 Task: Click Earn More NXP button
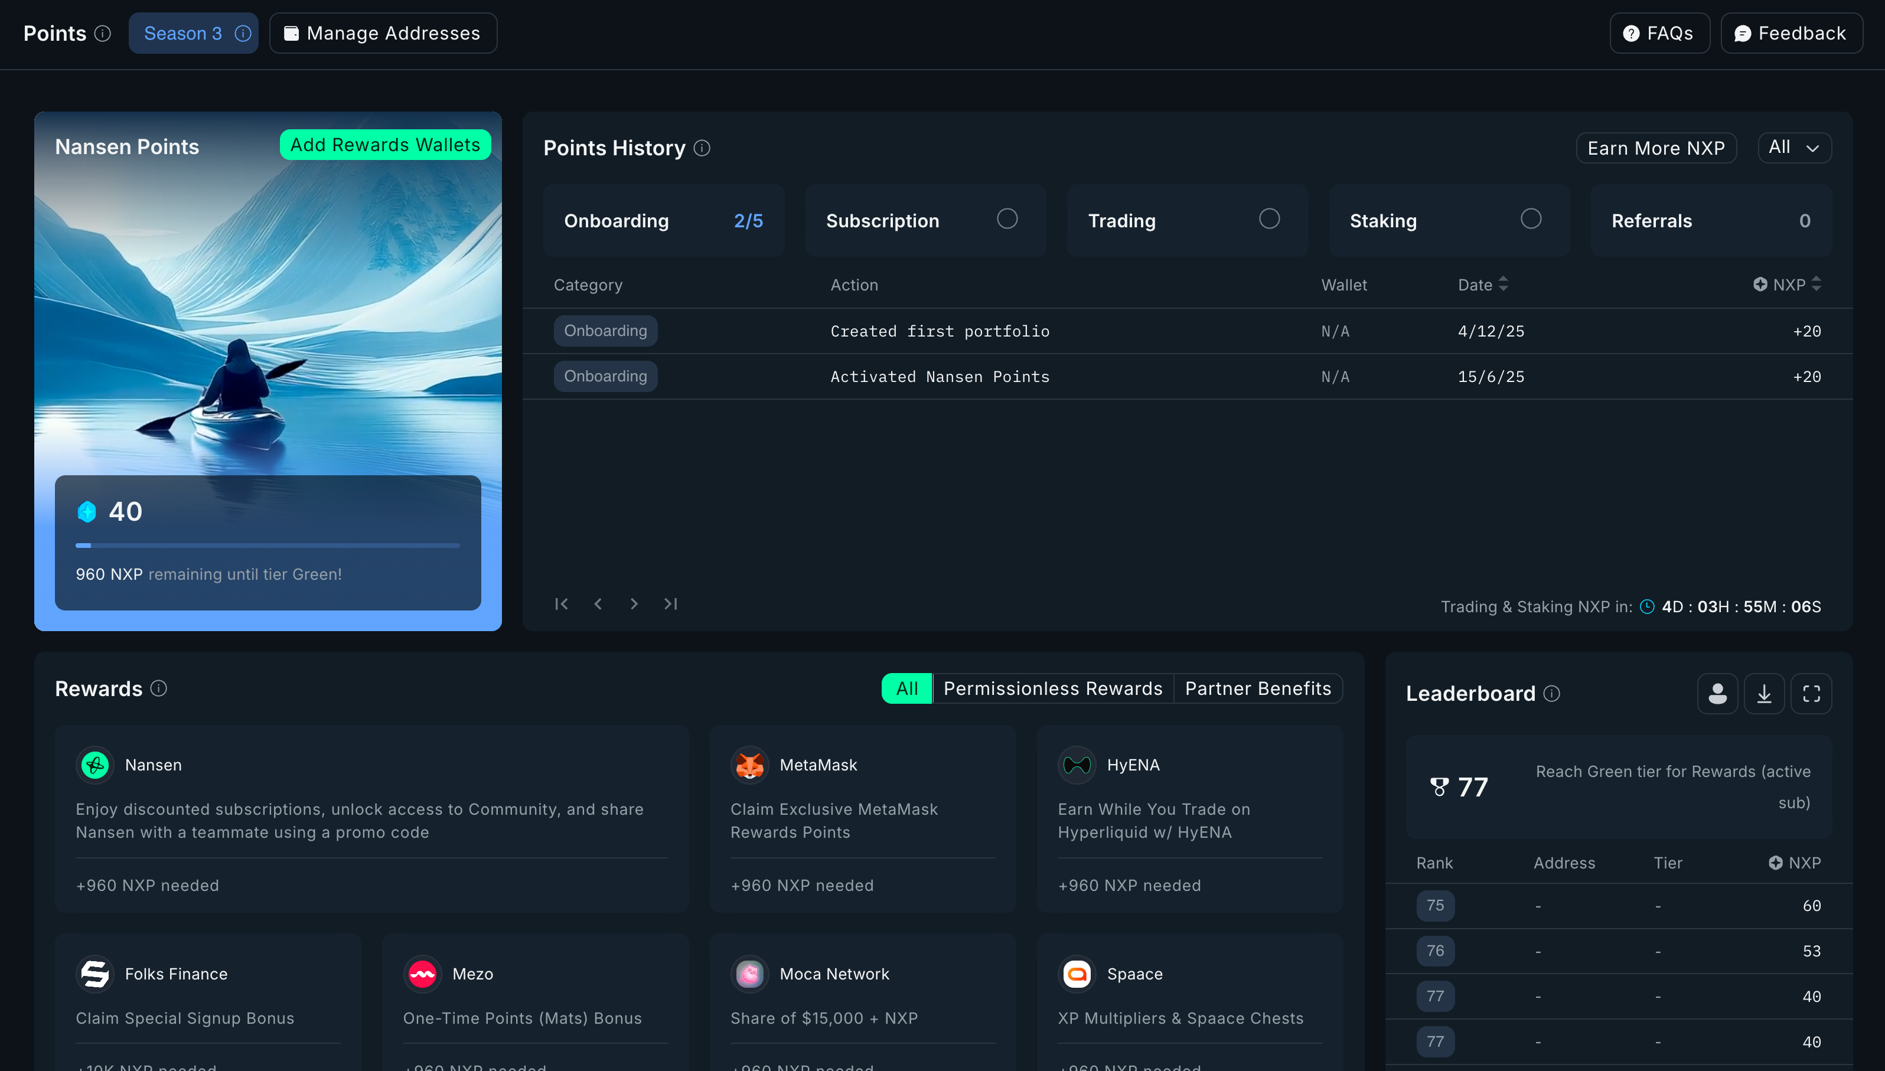pyautogui.click(x=1655, y=147)
